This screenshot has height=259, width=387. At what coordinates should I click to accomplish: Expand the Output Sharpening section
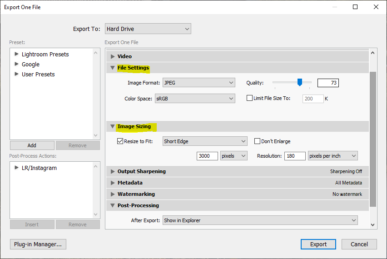[x=113, y=171]
